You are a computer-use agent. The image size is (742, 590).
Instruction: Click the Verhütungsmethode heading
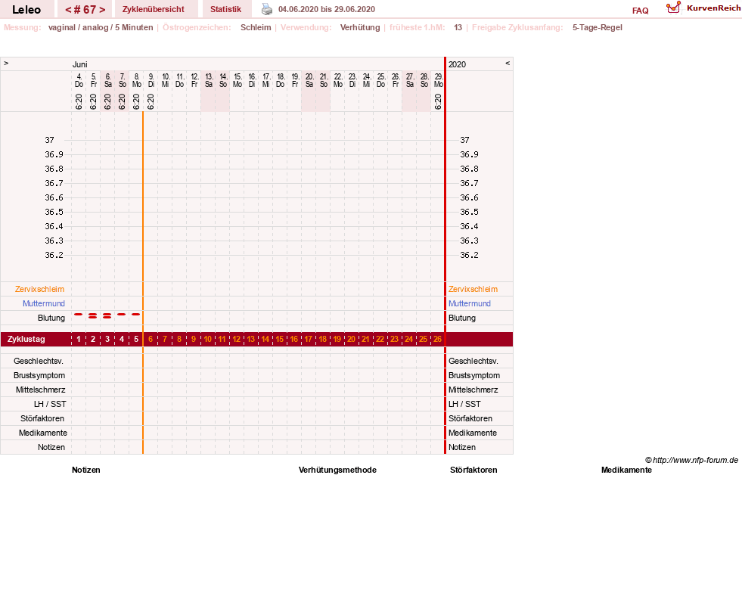[x=337, y=470]
